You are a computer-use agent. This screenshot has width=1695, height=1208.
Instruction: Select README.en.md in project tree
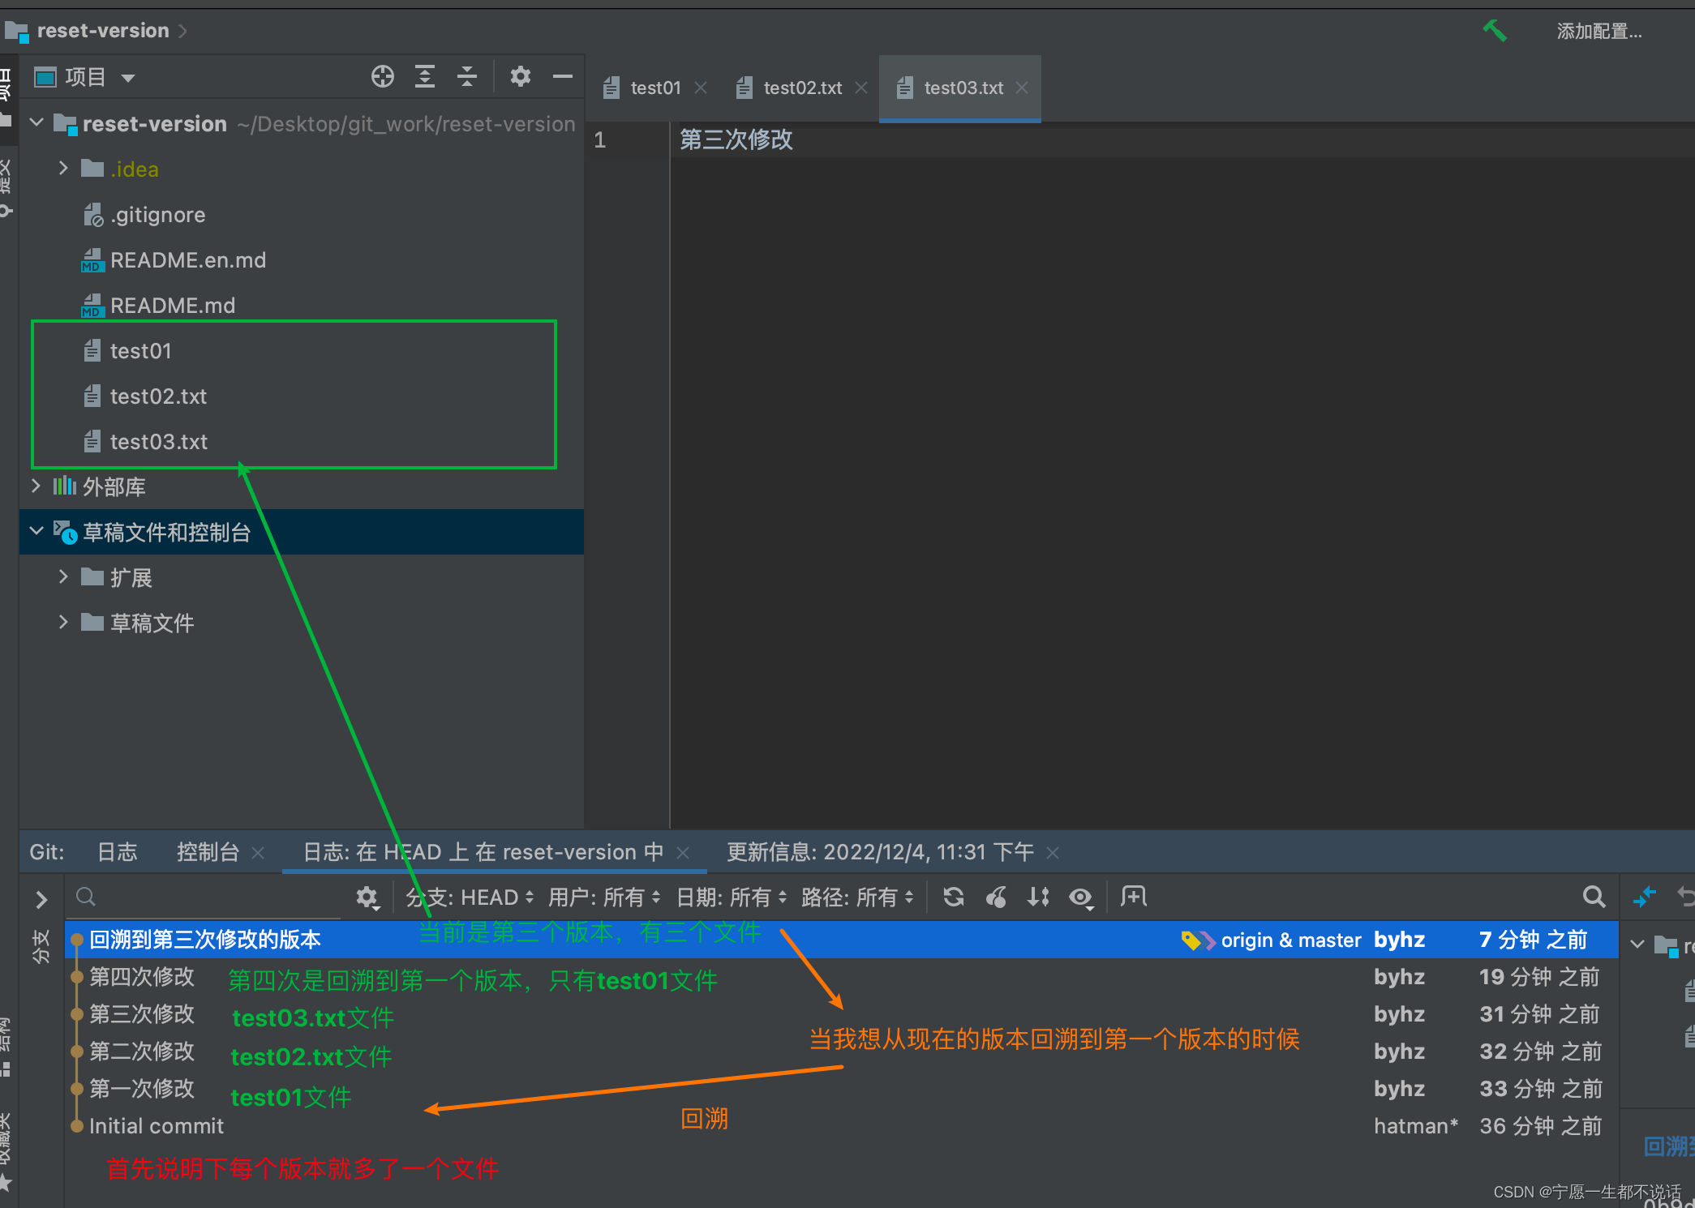coord(187,260)
